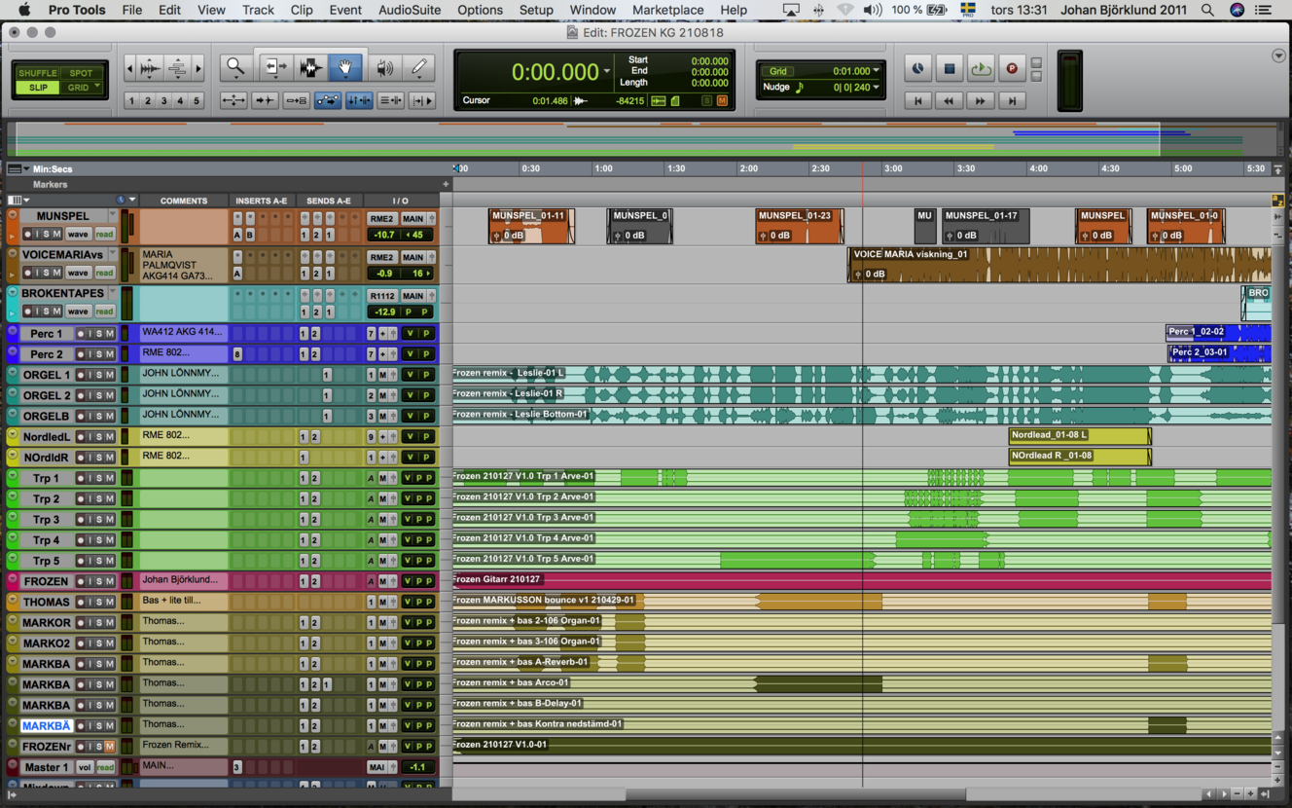Select the Selector waveform tool

[310, 67]
